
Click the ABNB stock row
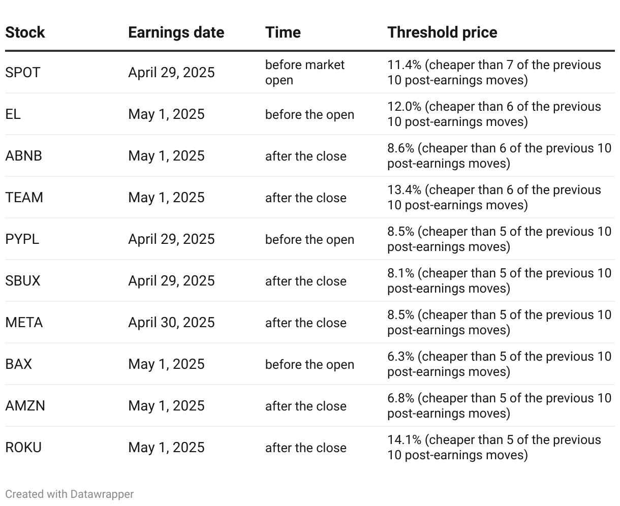tap(310, 156)
